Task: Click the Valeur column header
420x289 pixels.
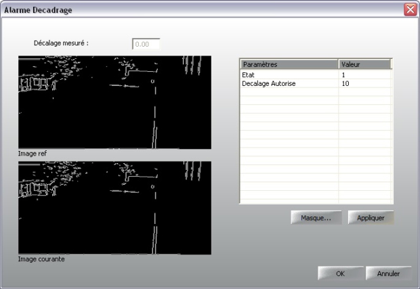Action: click(x=365, y=64)
